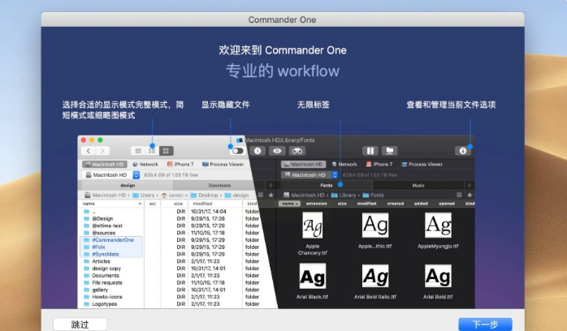Open the download queue icon
The width and height of the screenshot is (567, 331).
(x=463, y=151)
